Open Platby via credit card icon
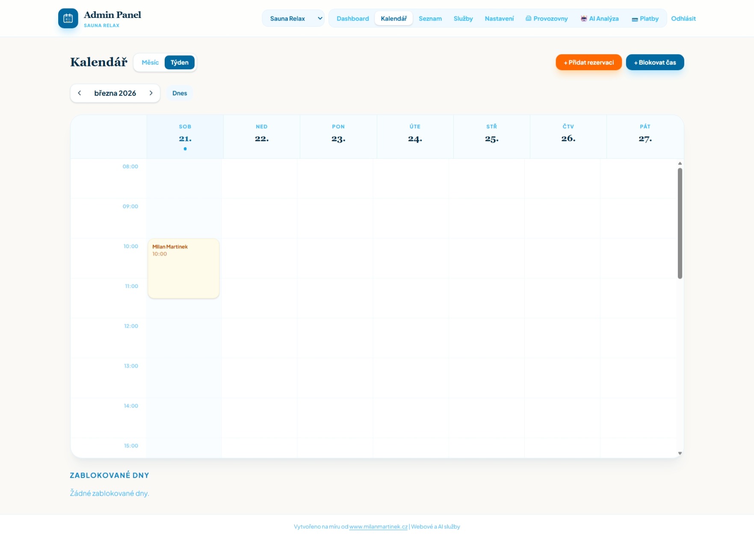 click(x=635, y=19)
